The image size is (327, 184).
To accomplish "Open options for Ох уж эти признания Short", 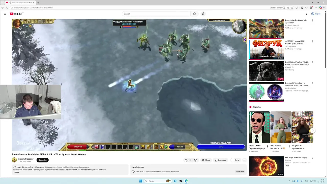I will point(311,146).
